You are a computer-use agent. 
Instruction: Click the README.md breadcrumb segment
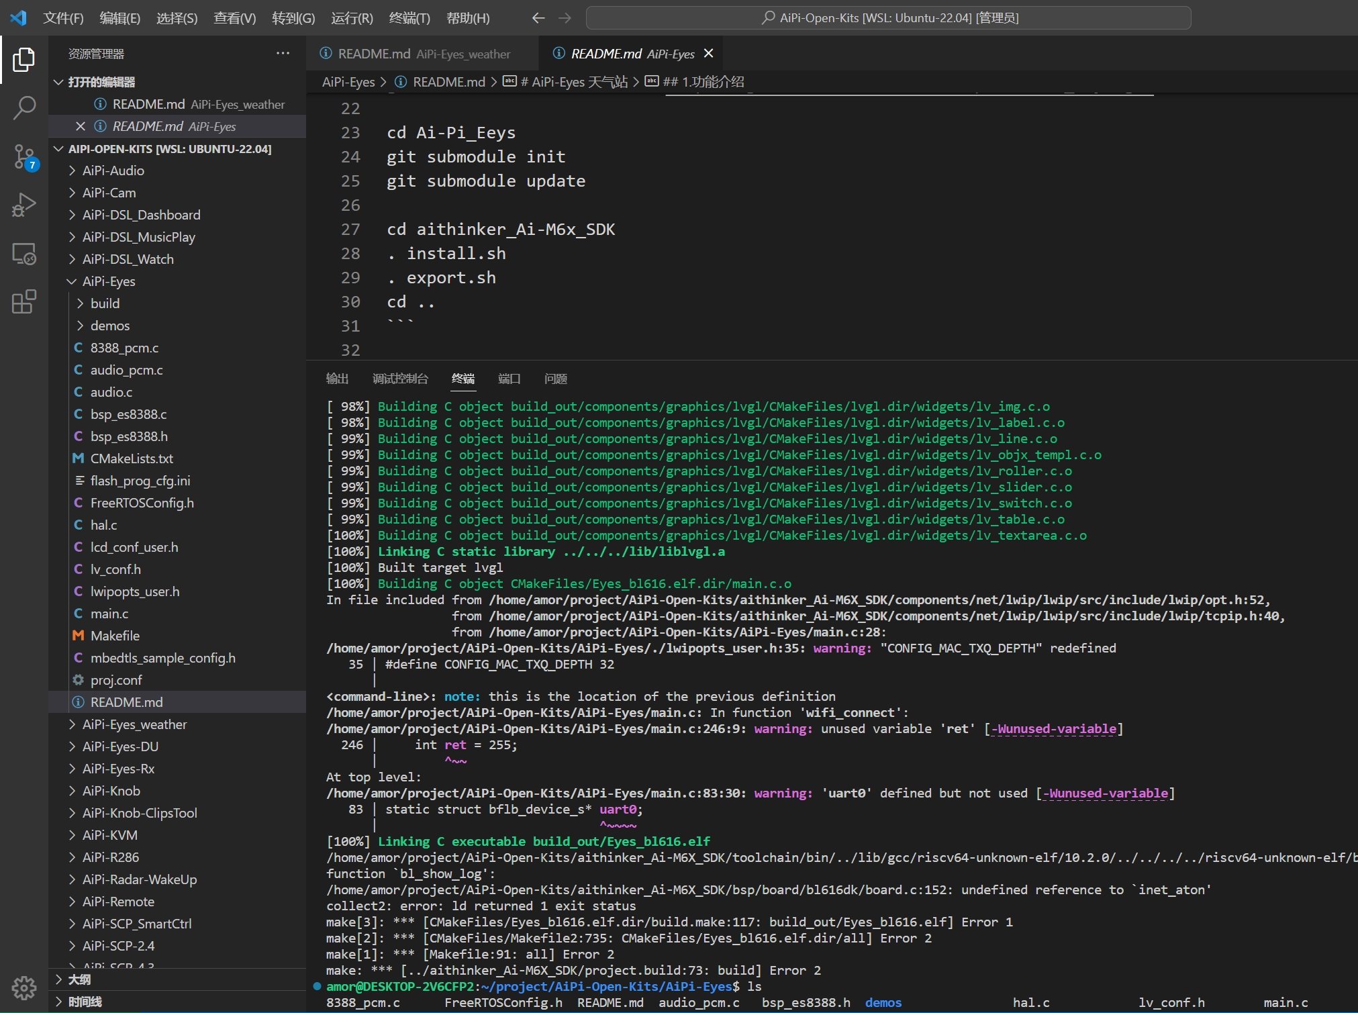(x=440, y=82)
